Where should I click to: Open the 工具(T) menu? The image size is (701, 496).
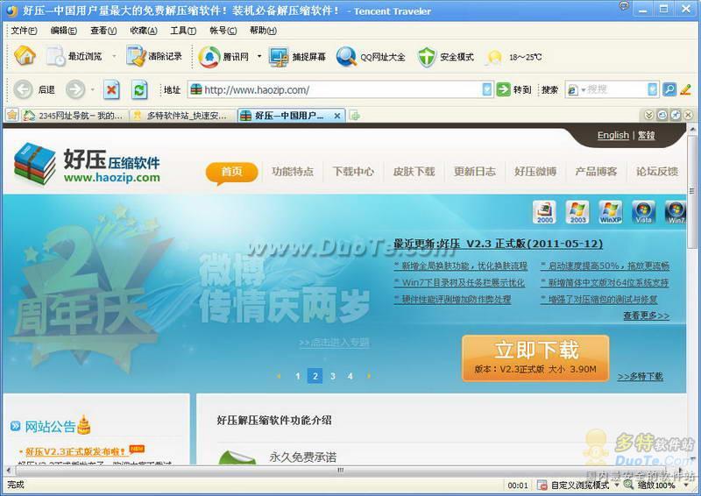(183, 31)
